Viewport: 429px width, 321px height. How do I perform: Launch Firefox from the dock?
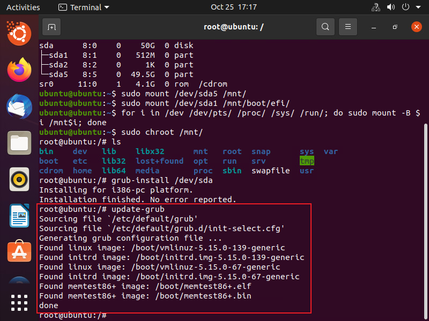tap(19, 70)
